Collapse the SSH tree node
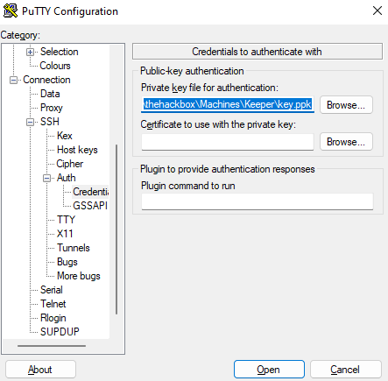This screenshot has width=388, height=381. click(30, 122)
